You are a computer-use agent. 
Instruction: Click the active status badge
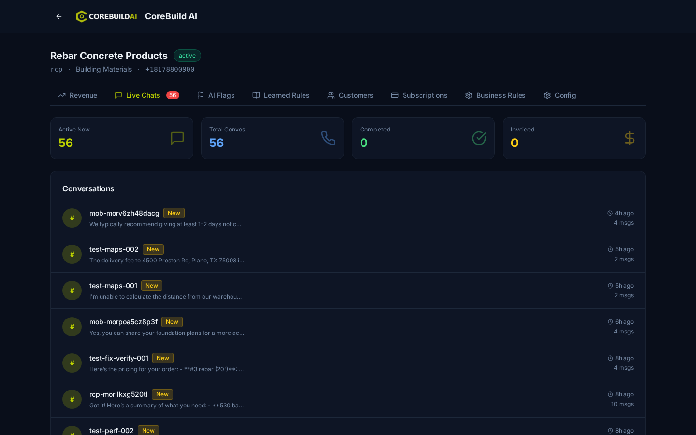(x=187, y=56)
